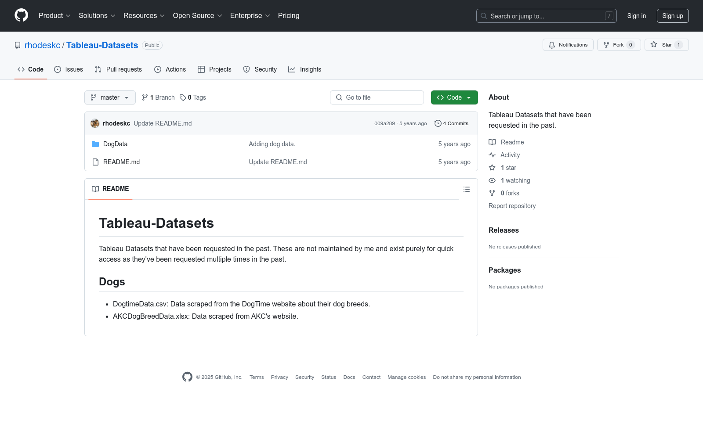The height and width of the screenshot is (439, 703).
Task: Click Report repository link
Action: coord(512,206)
